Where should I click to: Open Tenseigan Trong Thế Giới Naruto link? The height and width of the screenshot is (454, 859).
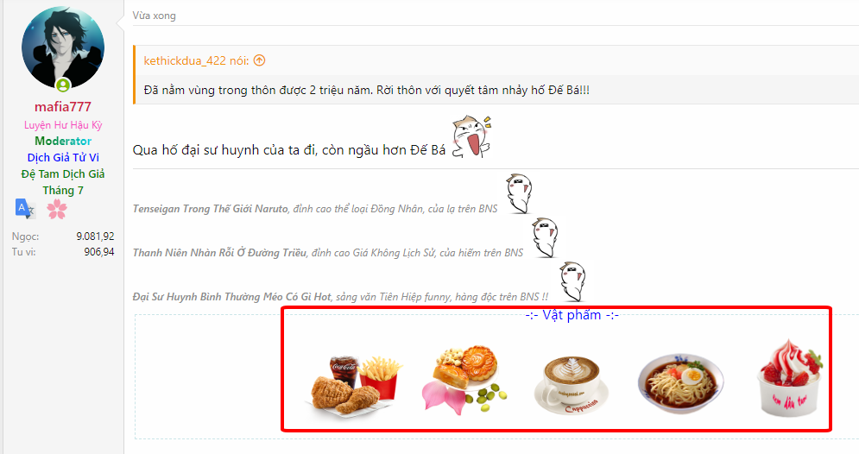(x=210, y=209)
